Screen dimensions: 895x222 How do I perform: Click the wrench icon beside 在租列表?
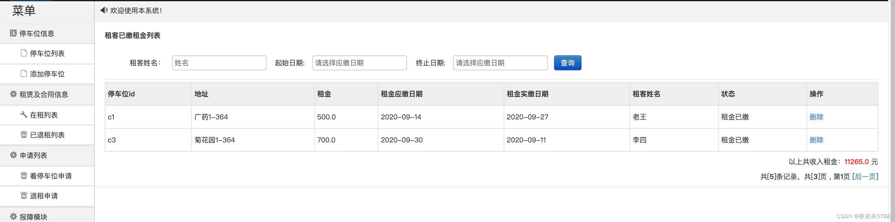[x=24, y=114]
